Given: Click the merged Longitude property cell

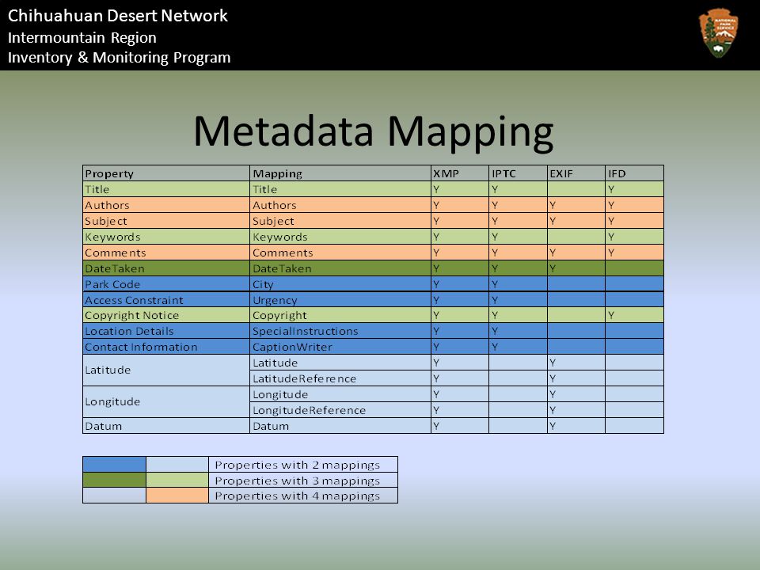Looking at the screenshot, I should tap(166, 402).
